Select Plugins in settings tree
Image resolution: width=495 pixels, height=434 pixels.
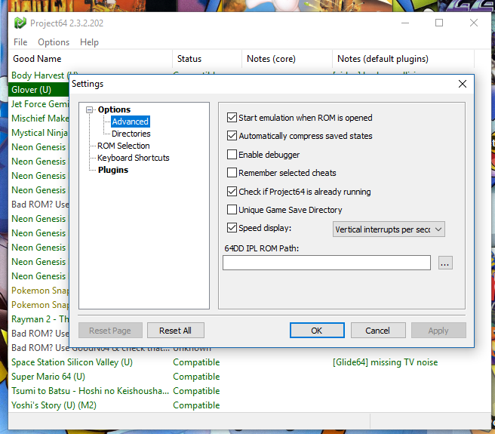click(113, 170)
